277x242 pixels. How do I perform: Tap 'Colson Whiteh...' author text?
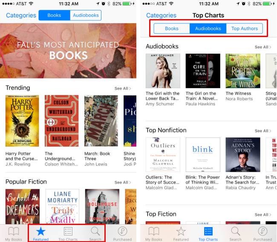(x=61, y=164)
